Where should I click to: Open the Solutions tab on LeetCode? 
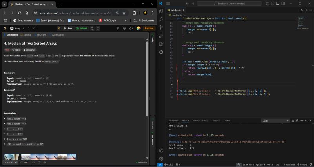click(40, 35)
